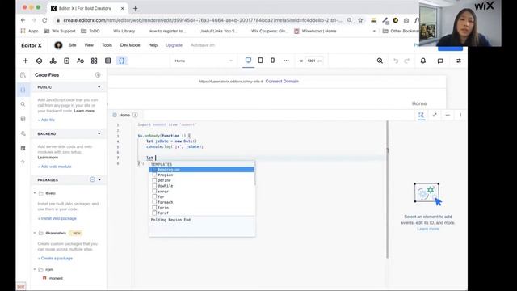The height and width of the screenshot is (291, 517).
Task: Open Code Files info icon
Action: point(98,75)
